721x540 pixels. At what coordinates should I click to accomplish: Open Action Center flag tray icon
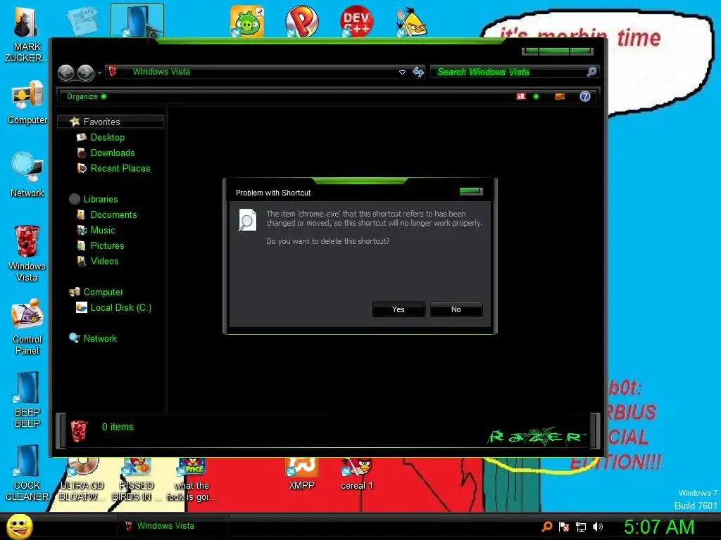[x=564, y=527]
